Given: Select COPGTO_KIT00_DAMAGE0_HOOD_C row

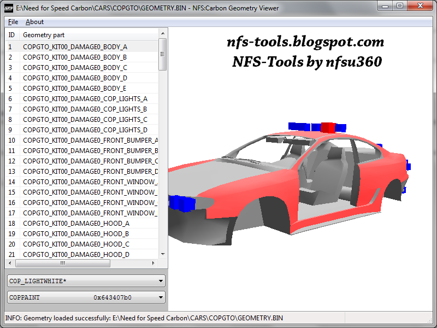Looking at the screenshot, I should coord(82,244).
